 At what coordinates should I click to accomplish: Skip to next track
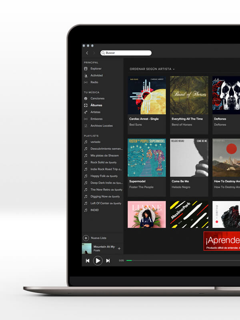pos(108,261)
